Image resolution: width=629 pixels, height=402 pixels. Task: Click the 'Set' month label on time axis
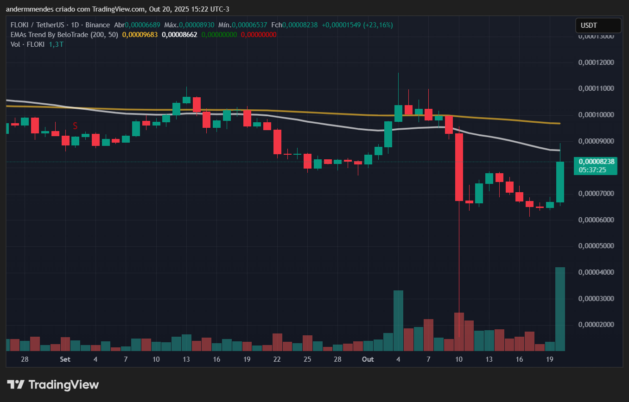click(65, 359)
